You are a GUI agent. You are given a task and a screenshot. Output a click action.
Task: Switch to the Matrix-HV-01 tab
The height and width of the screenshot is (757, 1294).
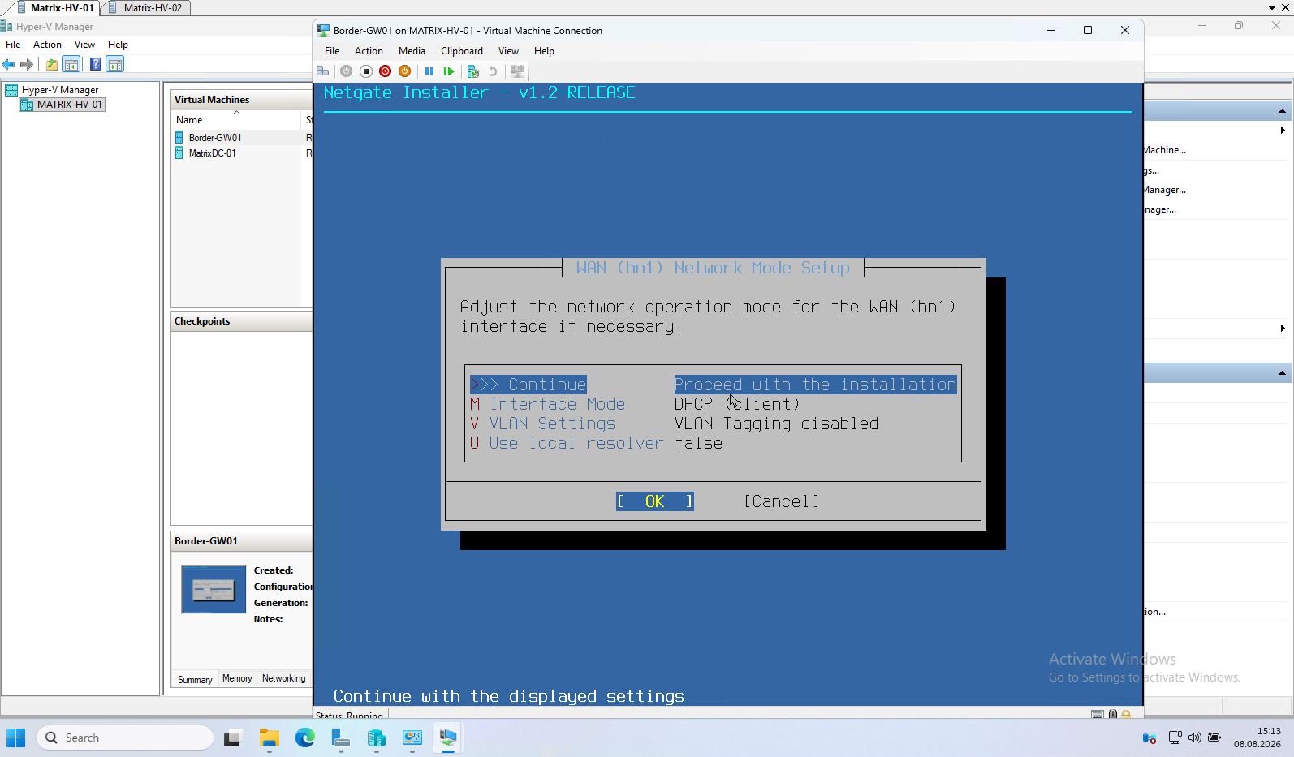pos(54,8)
